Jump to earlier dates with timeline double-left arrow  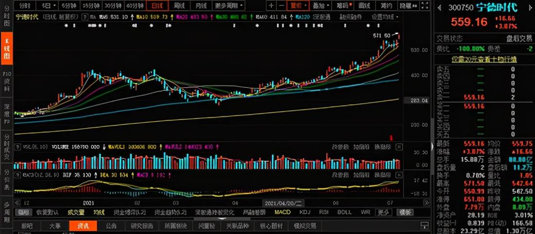pos(18,202)
